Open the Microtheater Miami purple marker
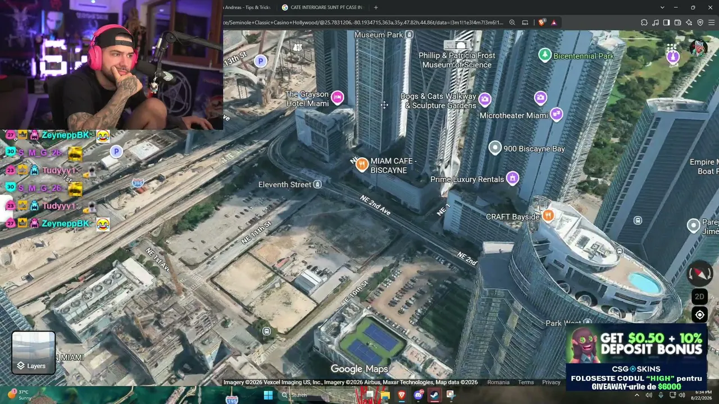719x404 pixels. click(556, 114)
